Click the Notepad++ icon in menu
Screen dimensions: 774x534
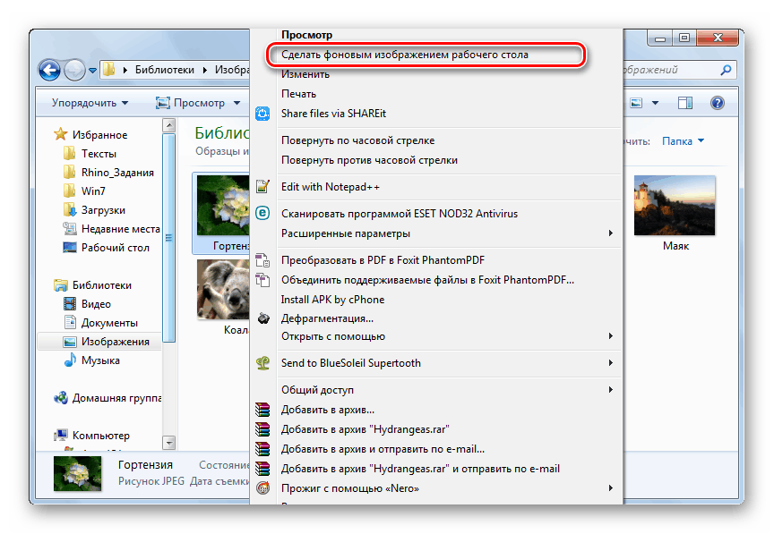click(262, 186)
